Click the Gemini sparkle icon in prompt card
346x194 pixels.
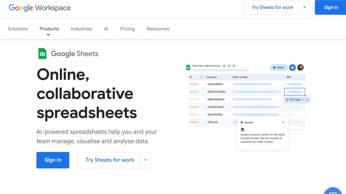241,122
